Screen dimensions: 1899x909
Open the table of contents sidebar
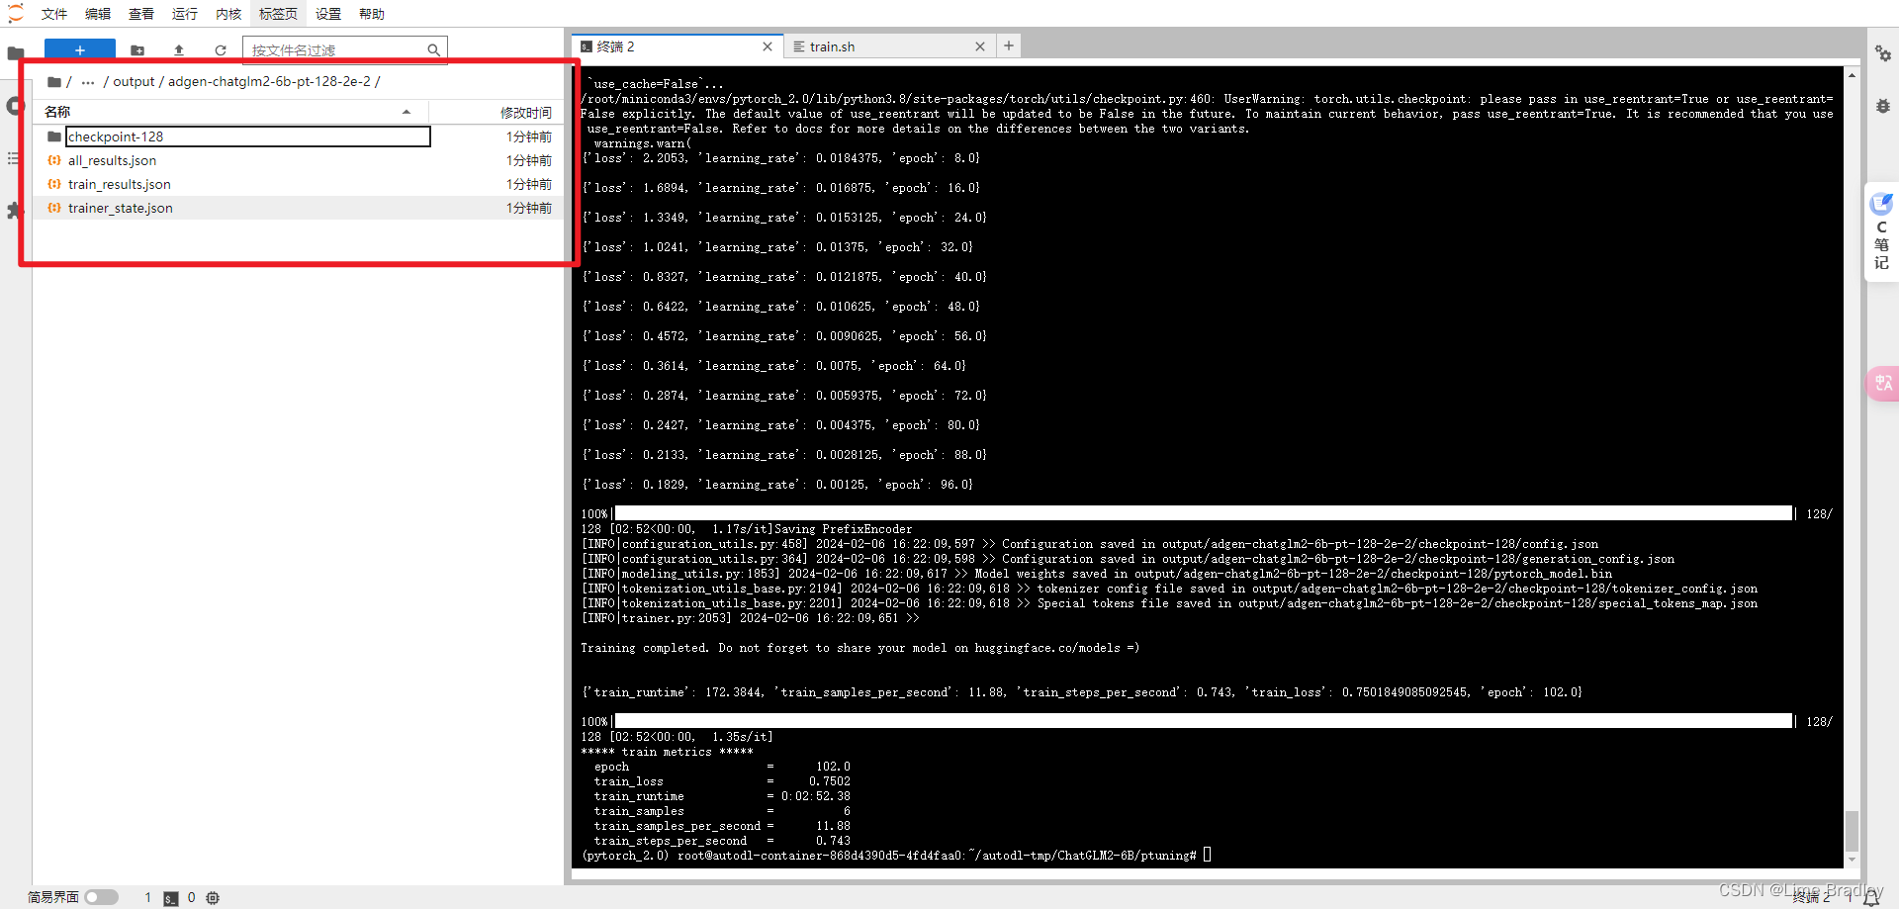(14, 158)
